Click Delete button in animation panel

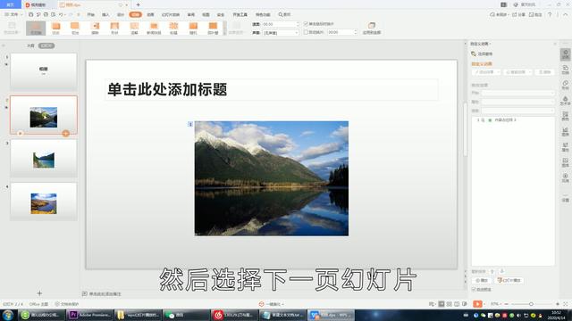(x=544, y=72)
